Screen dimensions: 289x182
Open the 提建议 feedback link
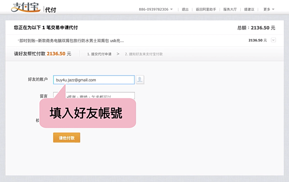point(249,9)
